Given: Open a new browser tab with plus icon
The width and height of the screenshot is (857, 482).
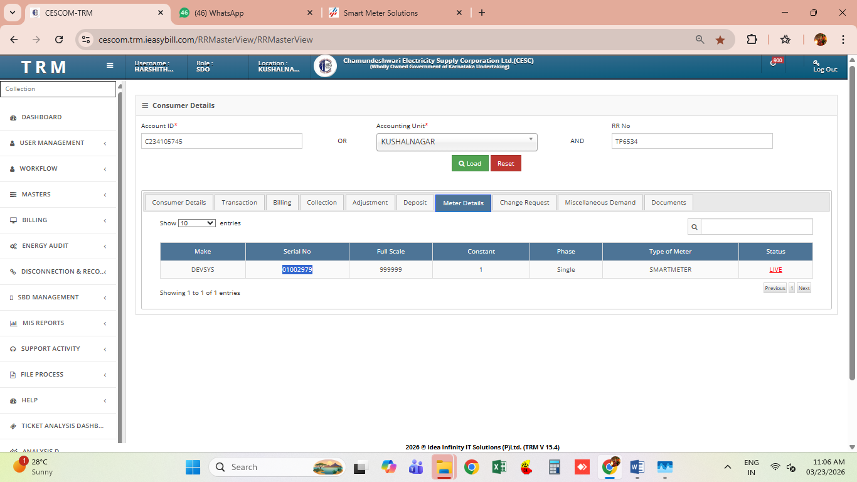Looking at the screenshot, I should pos(482,13).
